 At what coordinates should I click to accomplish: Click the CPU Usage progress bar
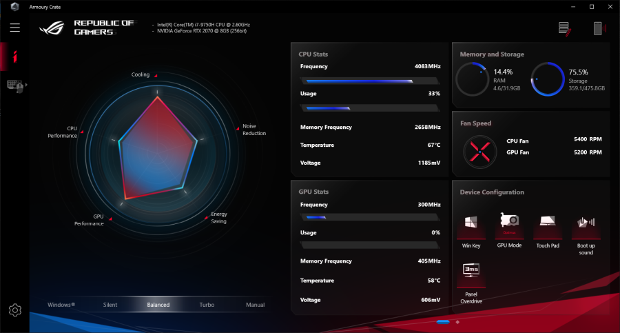[370, 108]
